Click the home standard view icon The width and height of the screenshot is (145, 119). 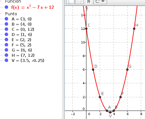tap(89, 2)
